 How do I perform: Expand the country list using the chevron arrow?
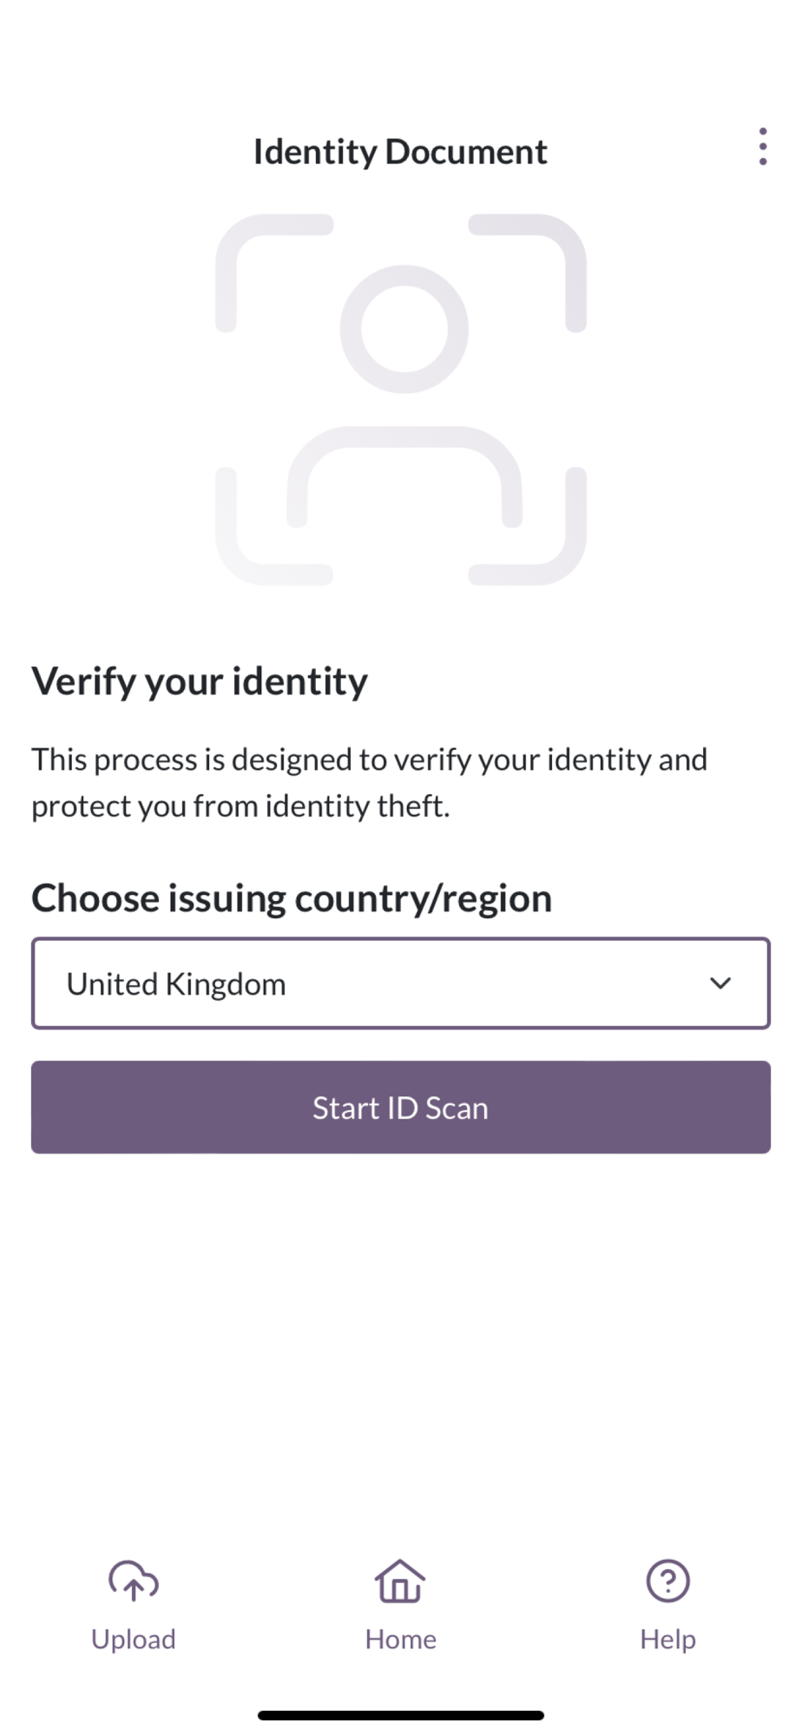tap(720, 983)
